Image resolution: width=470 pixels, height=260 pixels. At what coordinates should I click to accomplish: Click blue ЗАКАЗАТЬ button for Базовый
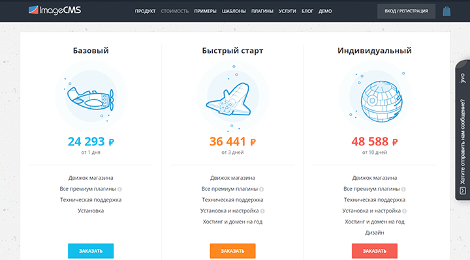pyautogui.click(x=91, y=251)
